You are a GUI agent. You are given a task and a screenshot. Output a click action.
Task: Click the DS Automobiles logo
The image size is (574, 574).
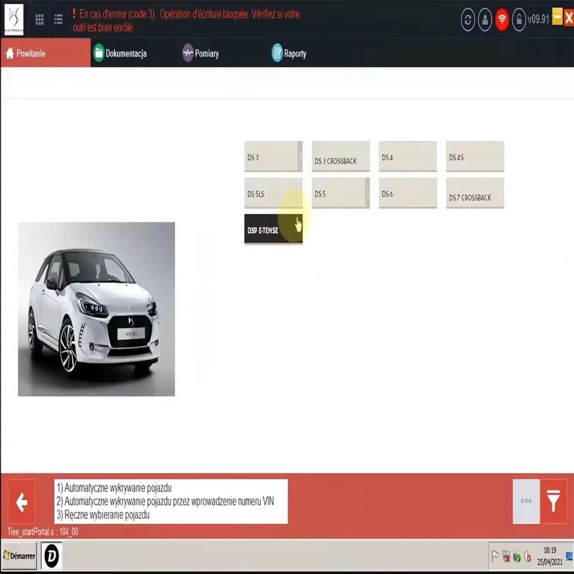point(13,19)
